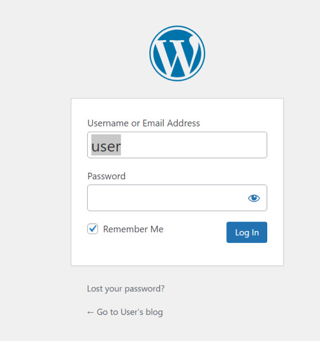Click the Log In button
The height and width of the screenshot is (341, 320).
coord(247,232)
